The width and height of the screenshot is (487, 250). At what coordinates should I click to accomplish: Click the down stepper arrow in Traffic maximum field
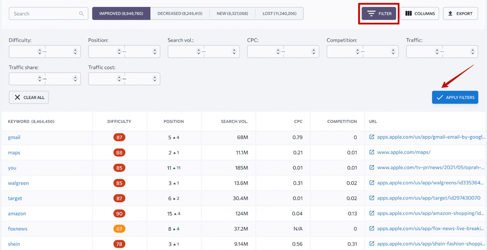pyautogui.click(x=473, y=53)
